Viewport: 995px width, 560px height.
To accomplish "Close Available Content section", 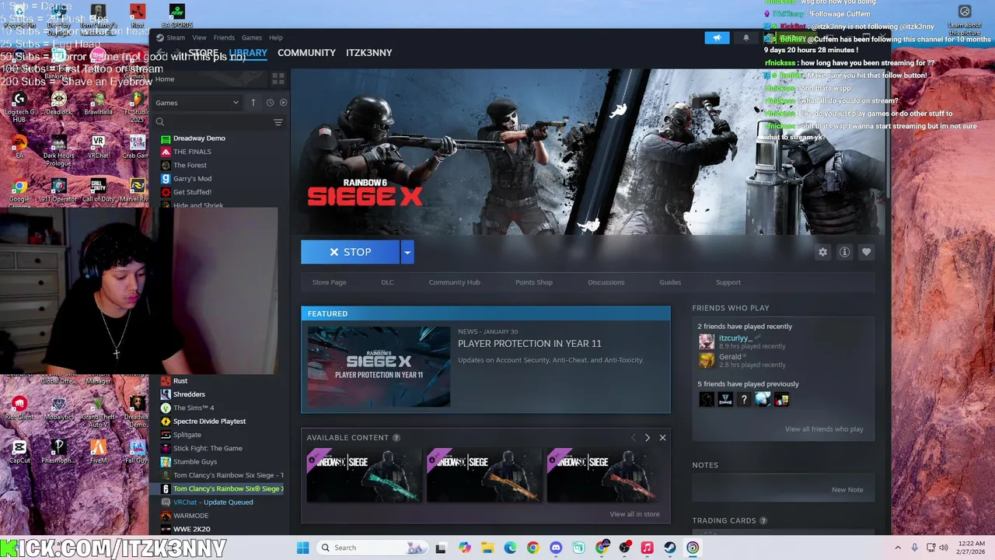I will coord(662,438).
